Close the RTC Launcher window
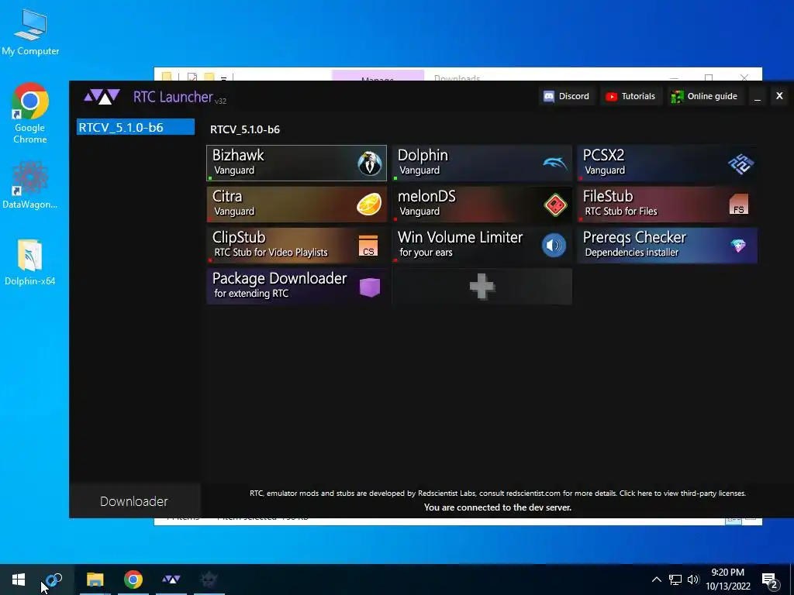The width and height of the screenshot is (794, 595). point(779,95)
